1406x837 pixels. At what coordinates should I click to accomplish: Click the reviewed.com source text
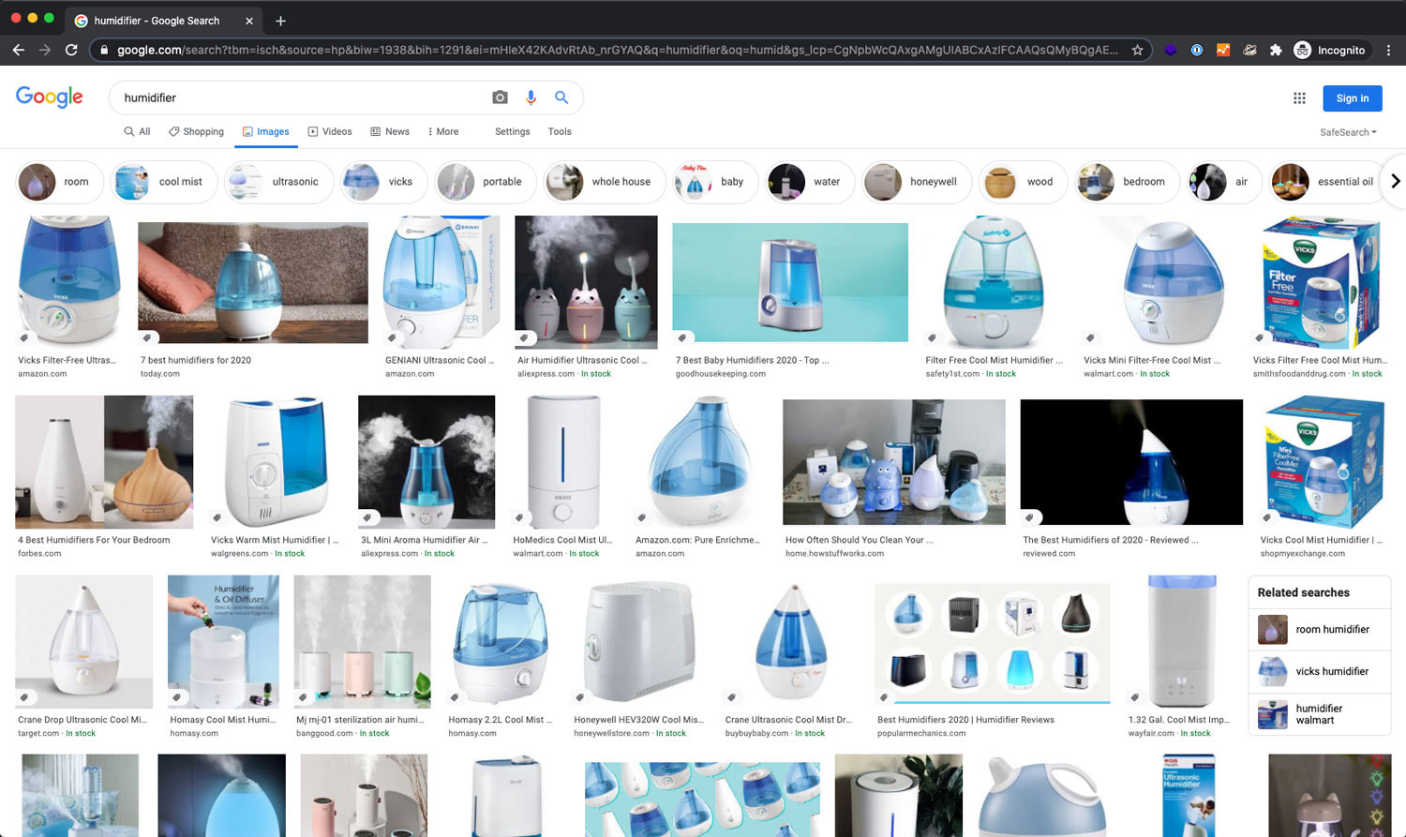pyautogui.click(x=1049, y=554)
